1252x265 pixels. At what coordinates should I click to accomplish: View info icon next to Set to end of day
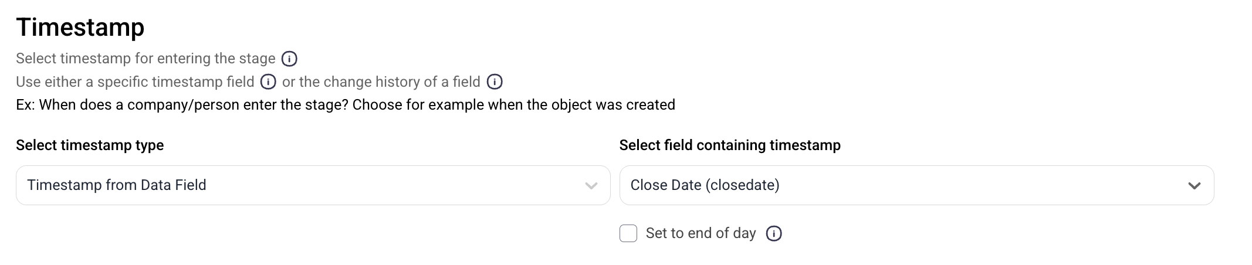point(774,233)
